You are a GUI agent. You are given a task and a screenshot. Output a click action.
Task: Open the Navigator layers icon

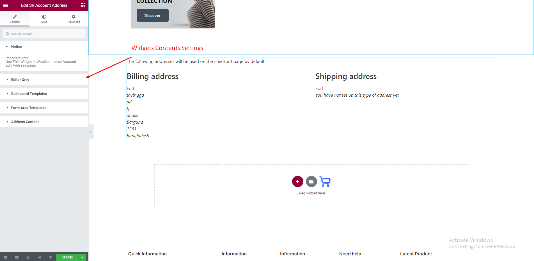[17, 257]
